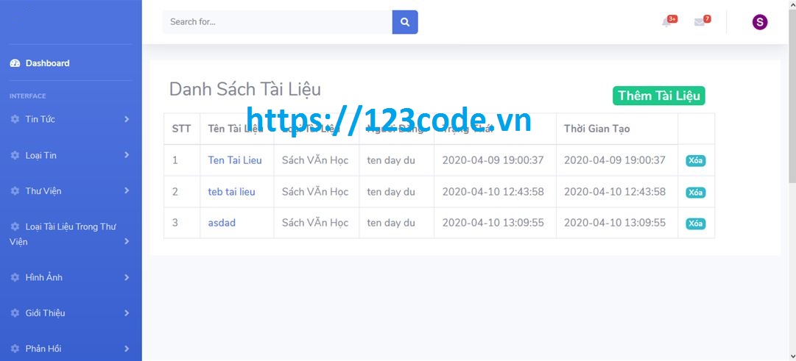Screen dimensions: 796x361
Task: Click Xóa button for asdad row
Action: pyautogui.click(x=695, y=224)
